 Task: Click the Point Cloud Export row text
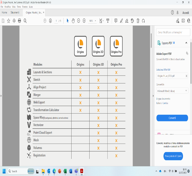tap(42, 133)
